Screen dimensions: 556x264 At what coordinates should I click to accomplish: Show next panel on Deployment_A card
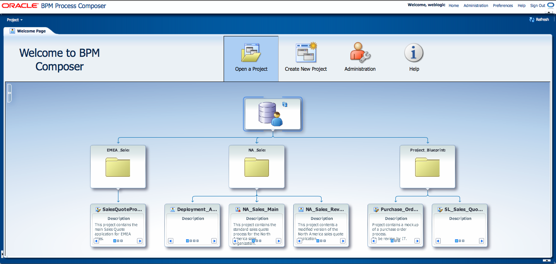pyautogui.click(x=214, y=241)
